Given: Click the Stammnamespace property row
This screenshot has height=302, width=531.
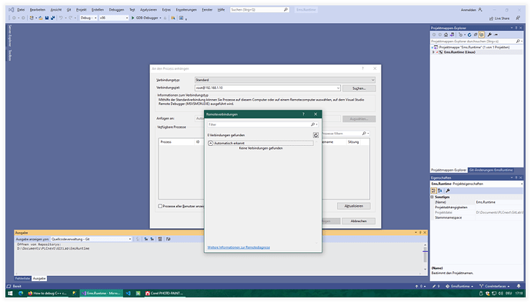Looking at the screenshot, I should pyautogui.click(x=477, y=217).
